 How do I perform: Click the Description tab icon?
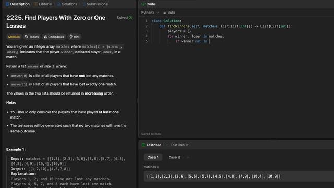pos(7,4)
